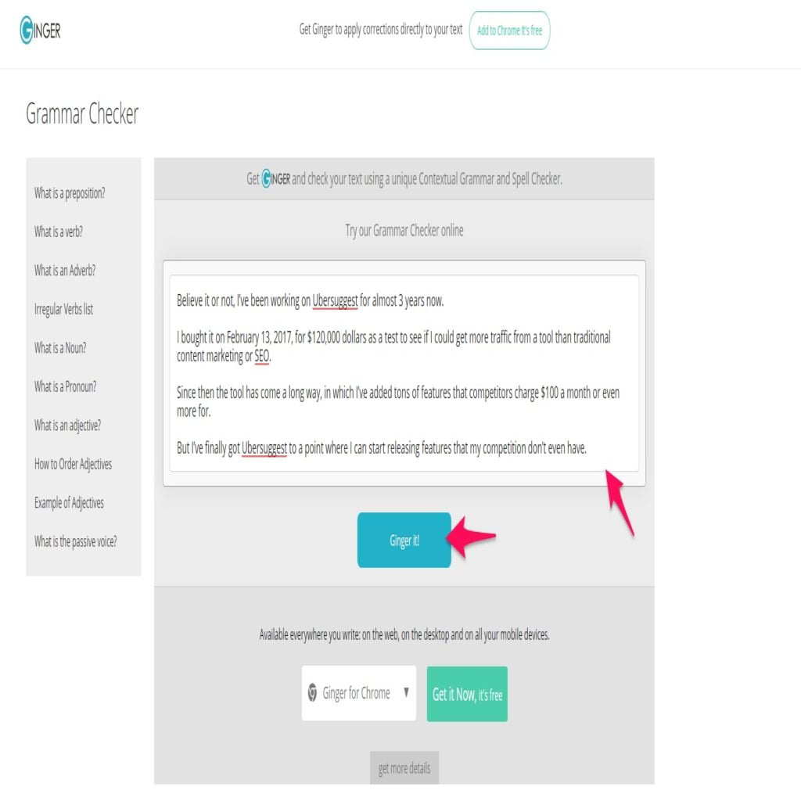Click the underlined word Ubersuggest in the text

[x=335, y=301]
